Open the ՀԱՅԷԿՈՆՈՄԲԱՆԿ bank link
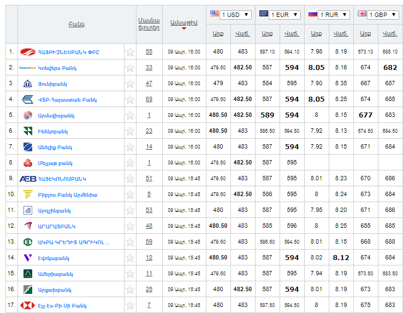 pyautogui.click(x=62, y=179)
